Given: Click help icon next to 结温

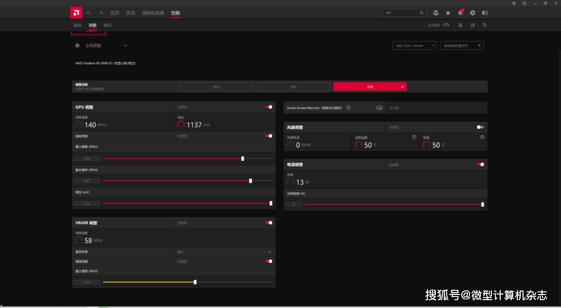Looking at the screenshot, I should [482, 137].
